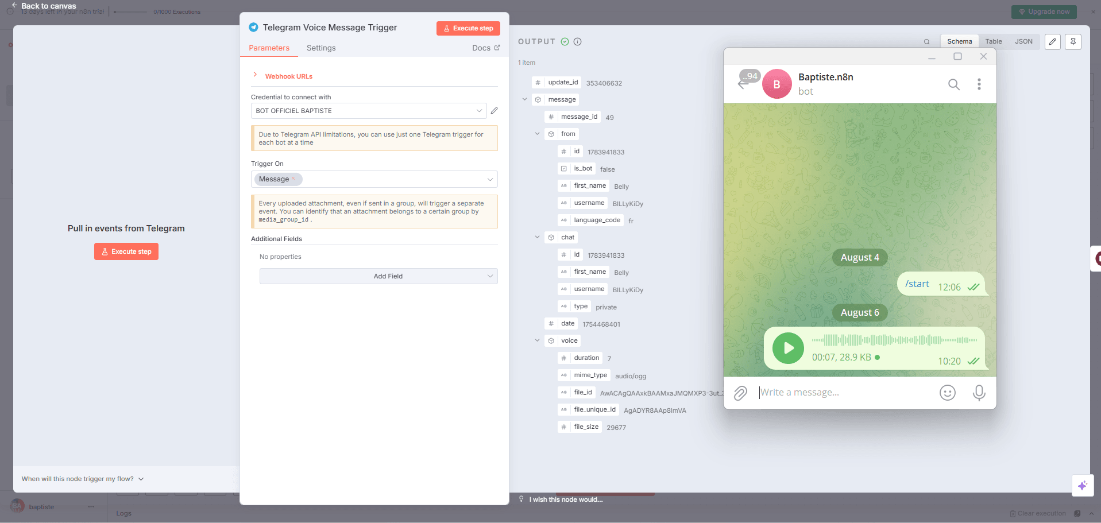Viewport: 1101px width, 523px height.
Task: Open the BOT OFFICIEL BAPTISTE credential dropdown
Action: coord(369,111)
